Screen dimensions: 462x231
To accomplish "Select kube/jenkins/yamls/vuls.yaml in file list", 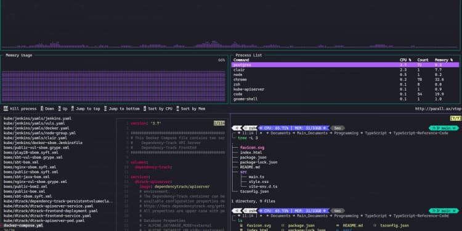I will 34,123.
